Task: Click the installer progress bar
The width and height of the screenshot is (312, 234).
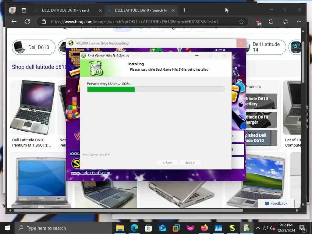Action: point(156,89)
